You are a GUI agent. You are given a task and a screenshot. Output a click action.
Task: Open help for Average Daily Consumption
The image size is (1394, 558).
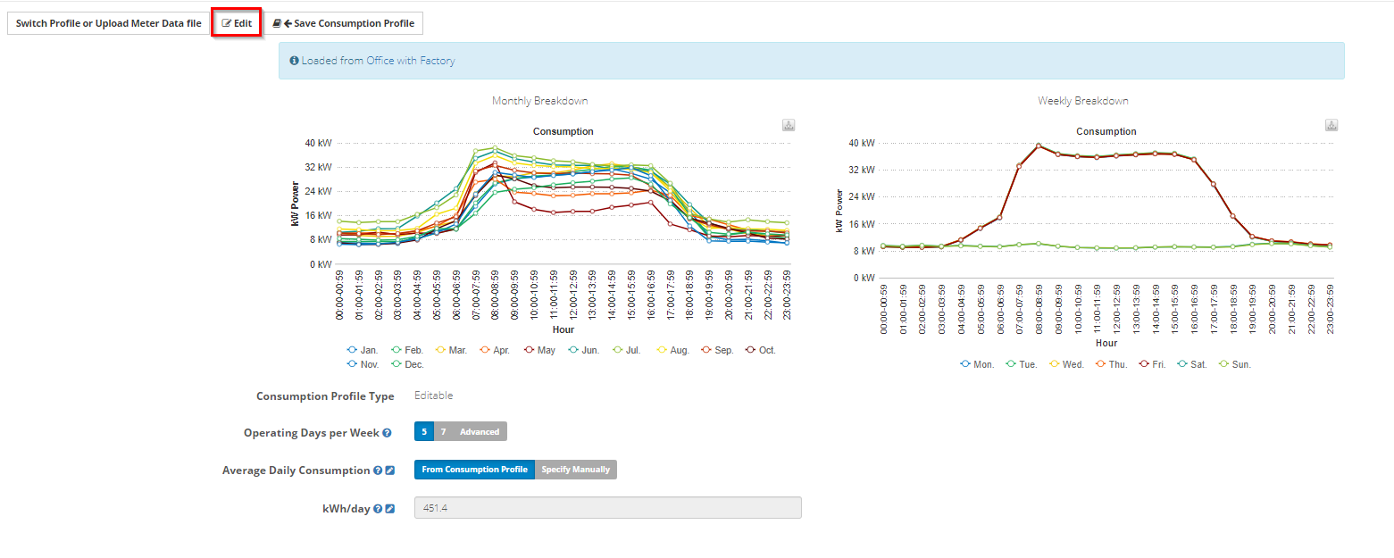[x=378, y=471]
